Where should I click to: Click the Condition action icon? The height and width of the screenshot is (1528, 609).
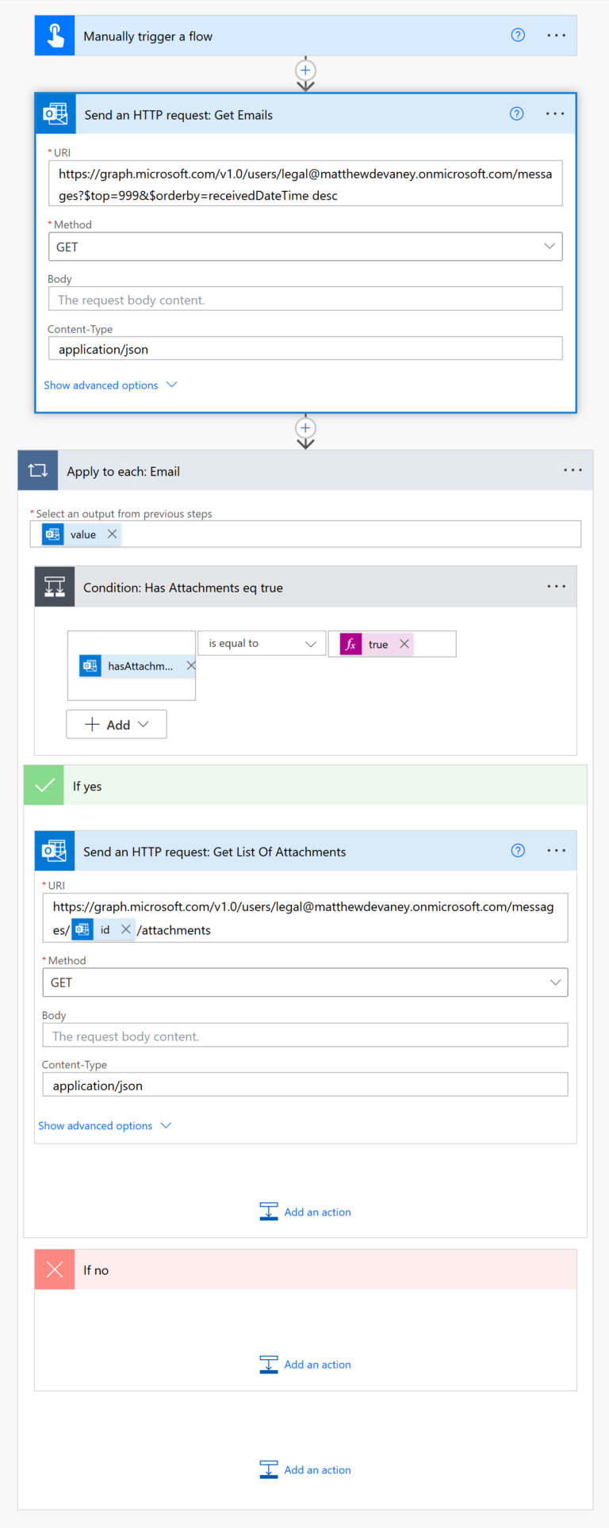pos(54,586)
